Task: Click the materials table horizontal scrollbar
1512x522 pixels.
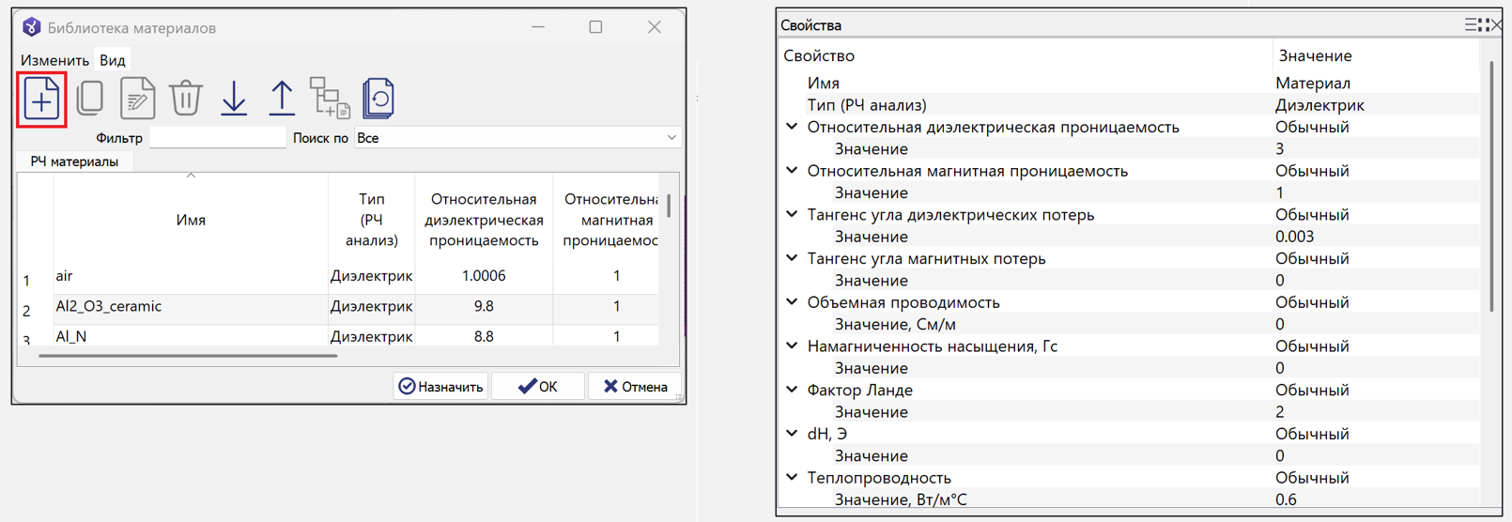Action: (188, 356)
